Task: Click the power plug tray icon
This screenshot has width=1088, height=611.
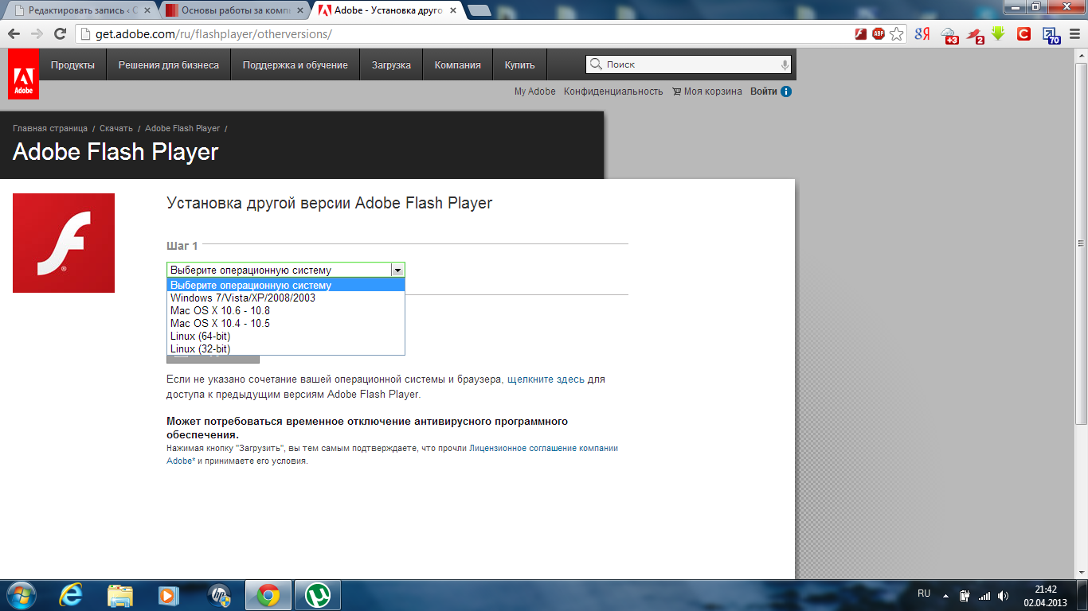Action: pos(965,595)
